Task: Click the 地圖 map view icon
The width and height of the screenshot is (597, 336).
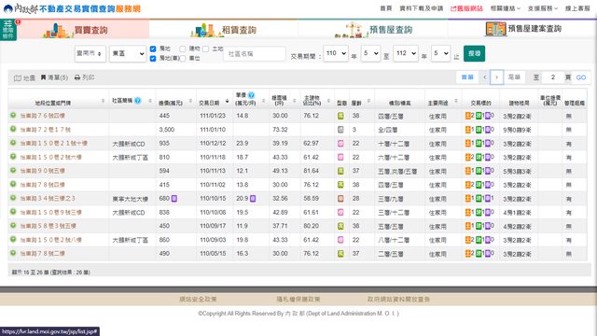Action: [18, 77]
